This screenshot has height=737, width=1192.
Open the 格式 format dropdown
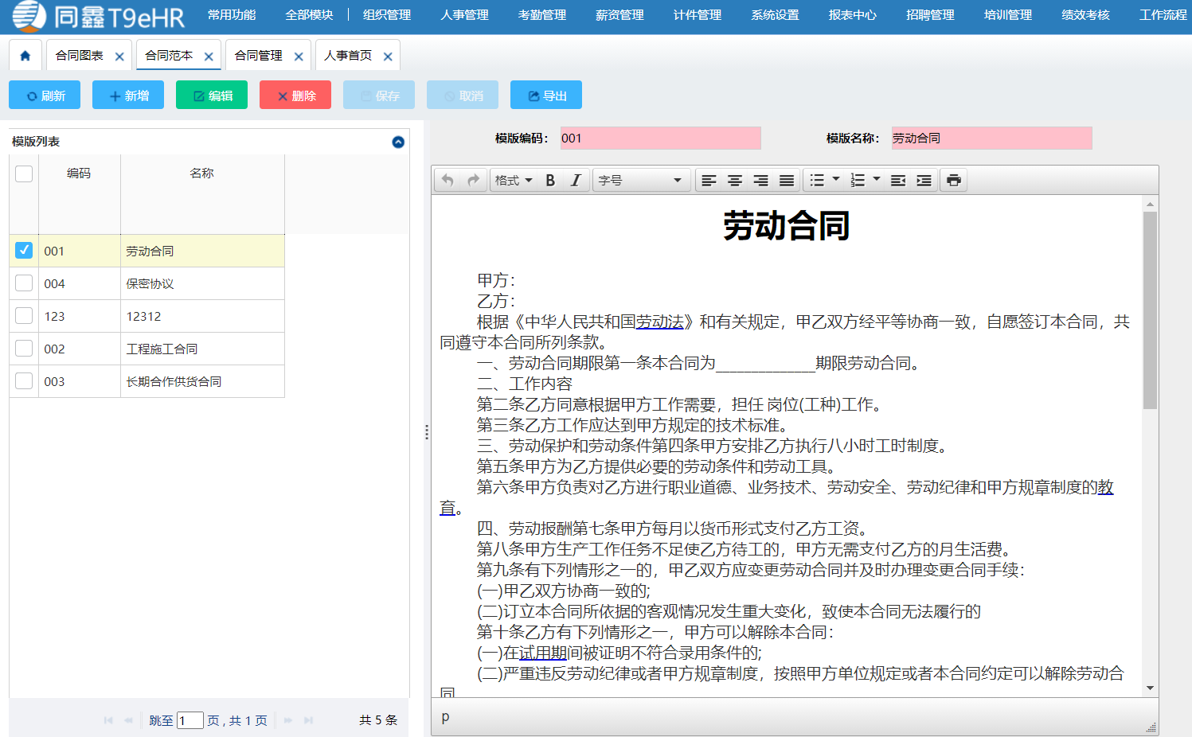pos(514,180)
